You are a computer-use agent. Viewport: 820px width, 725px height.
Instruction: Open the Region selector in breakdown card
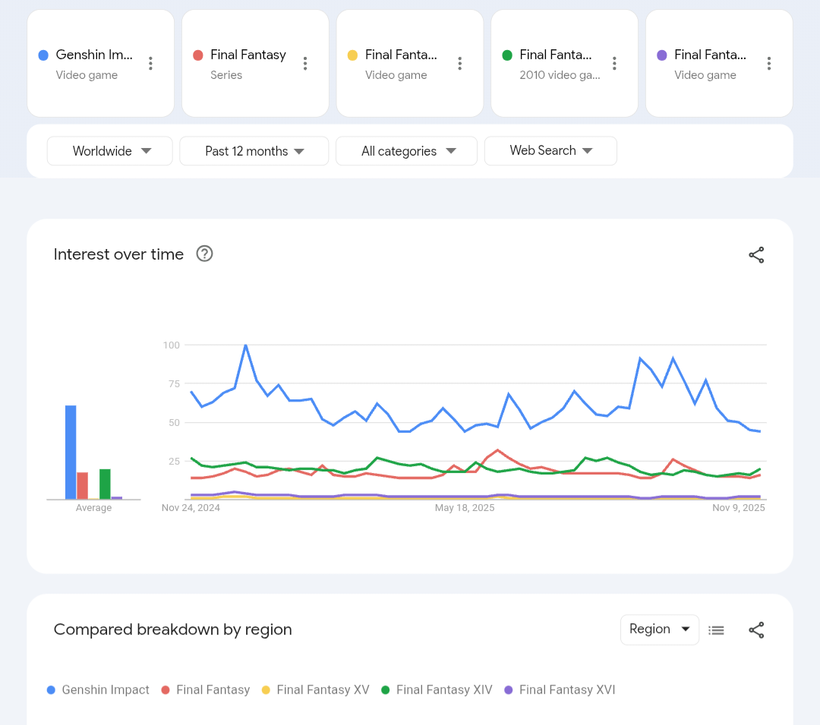(659, 629)
